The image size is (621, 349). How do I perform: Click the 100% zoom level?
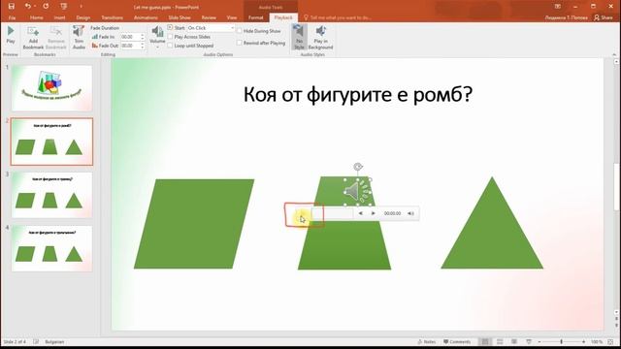pyautogui.click(x=597, y=341)
